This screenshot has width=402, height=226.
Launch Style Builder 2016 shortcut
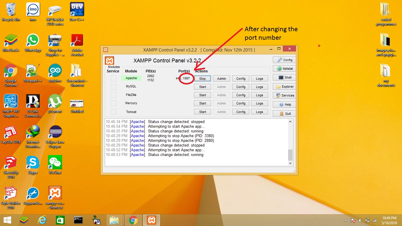click(11, 198)
